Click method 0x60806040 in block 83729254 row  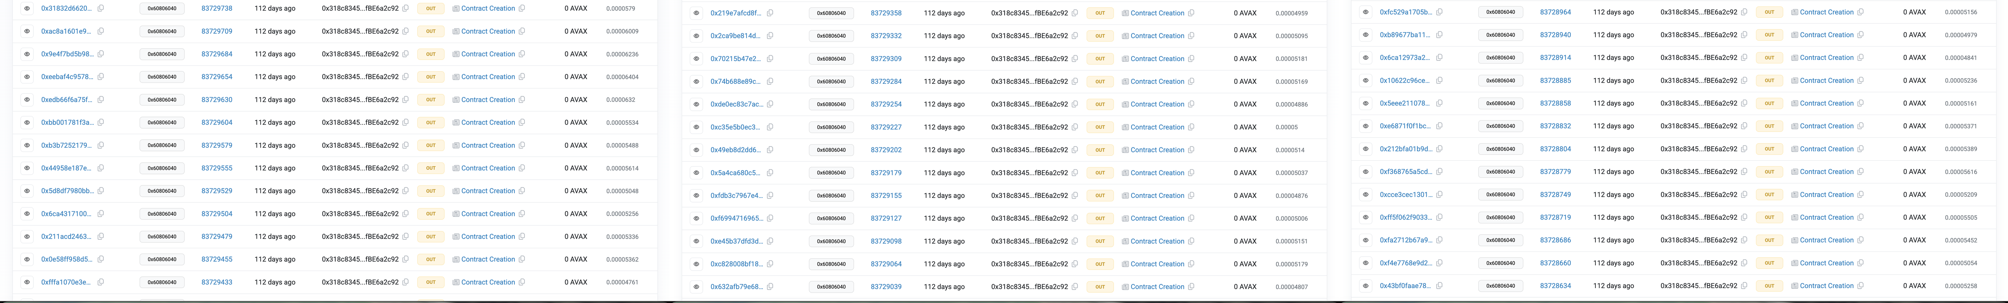pyautogui.click(x=831, y=104)
